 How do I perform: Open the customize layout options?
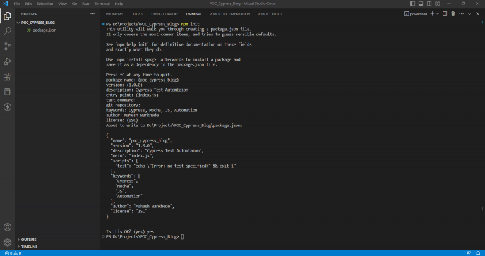(438, 4)
